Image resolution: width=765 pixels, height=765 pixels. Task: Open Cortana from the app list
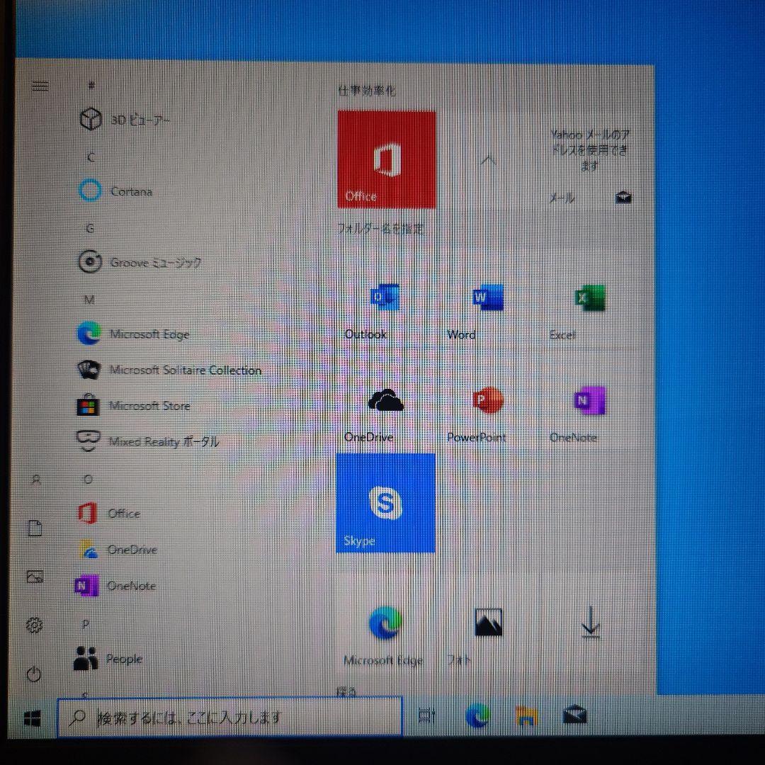pyautogui.click(x=131, y=191)
